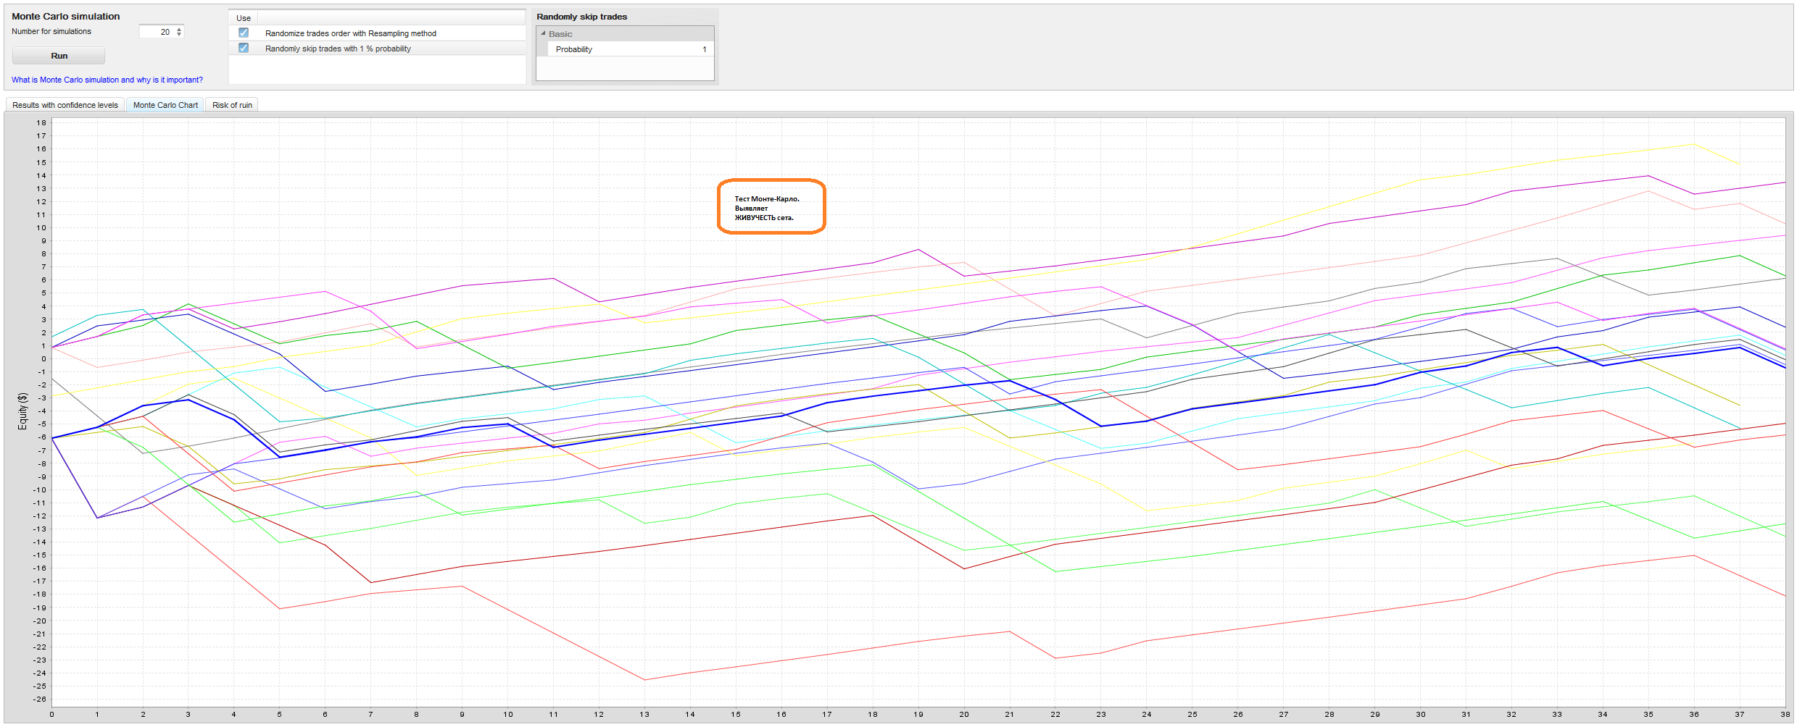
Task: Select the Probability property label
Action: coord(573,49)
